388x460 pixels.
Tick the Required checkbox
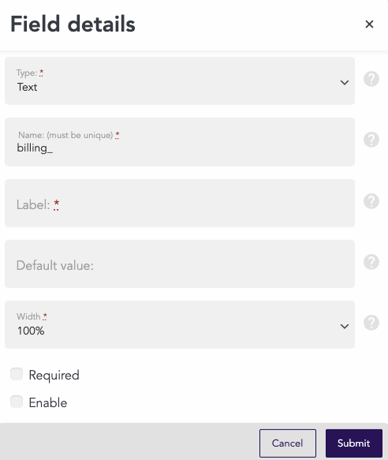[17, 374]
